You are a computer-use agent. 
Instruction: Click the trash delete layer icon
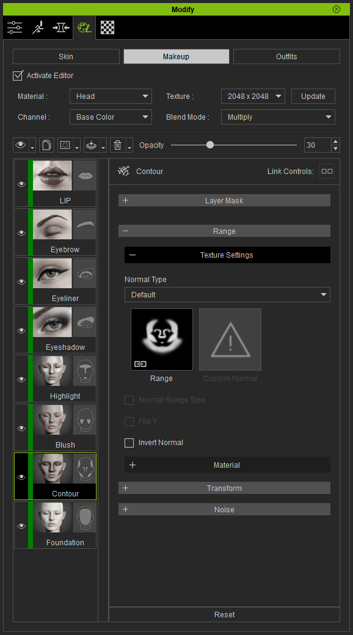pos(118,145)
